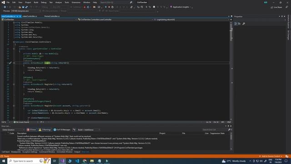The image size is (291, 164).
Task: Collapse the userController class block
Action: [x=14, y=49]
